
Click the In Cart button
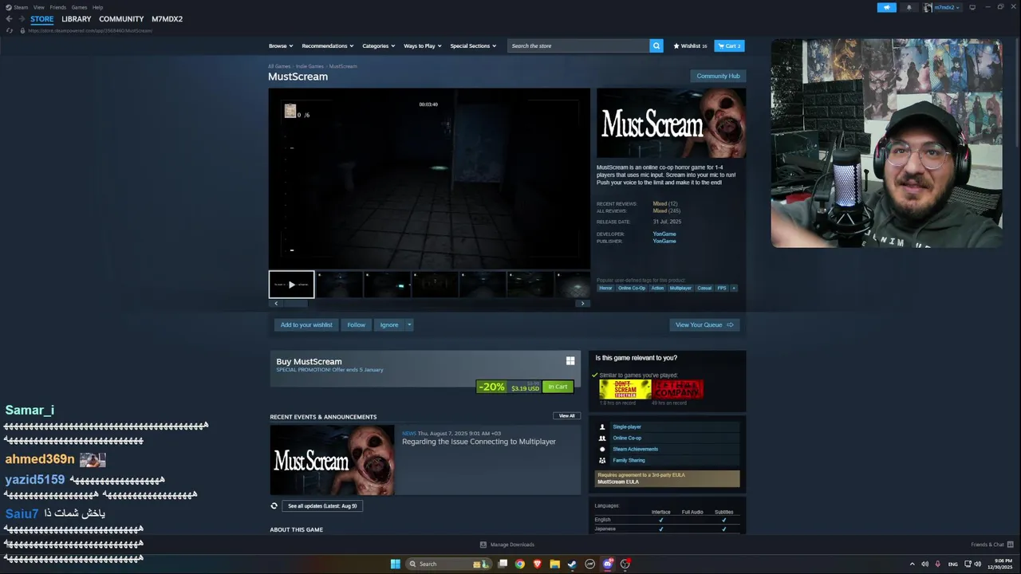(558, 387)
